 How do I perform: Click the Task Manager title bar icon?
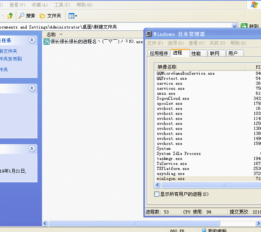149,34
